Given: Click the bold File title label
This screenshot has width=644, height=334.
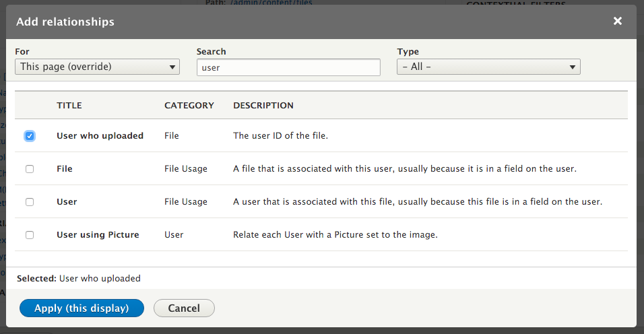Looking at the screenshot, I should 65,169.
